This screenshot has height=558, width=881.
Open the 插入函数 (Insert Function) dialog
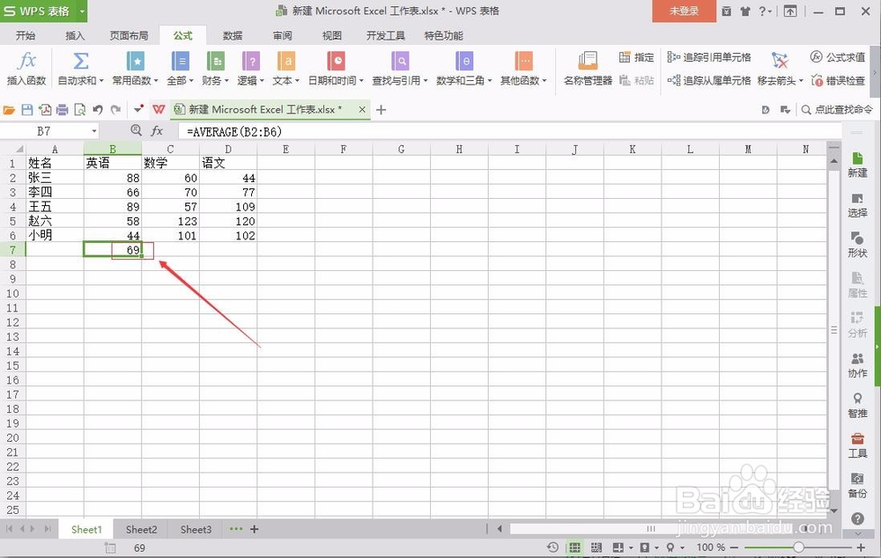(26, 69)
